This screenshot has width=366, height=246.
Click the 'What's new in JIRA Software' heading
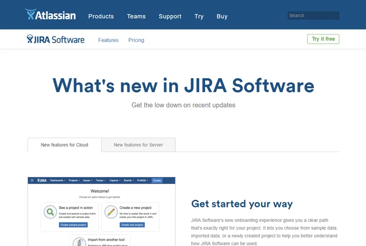183,86
